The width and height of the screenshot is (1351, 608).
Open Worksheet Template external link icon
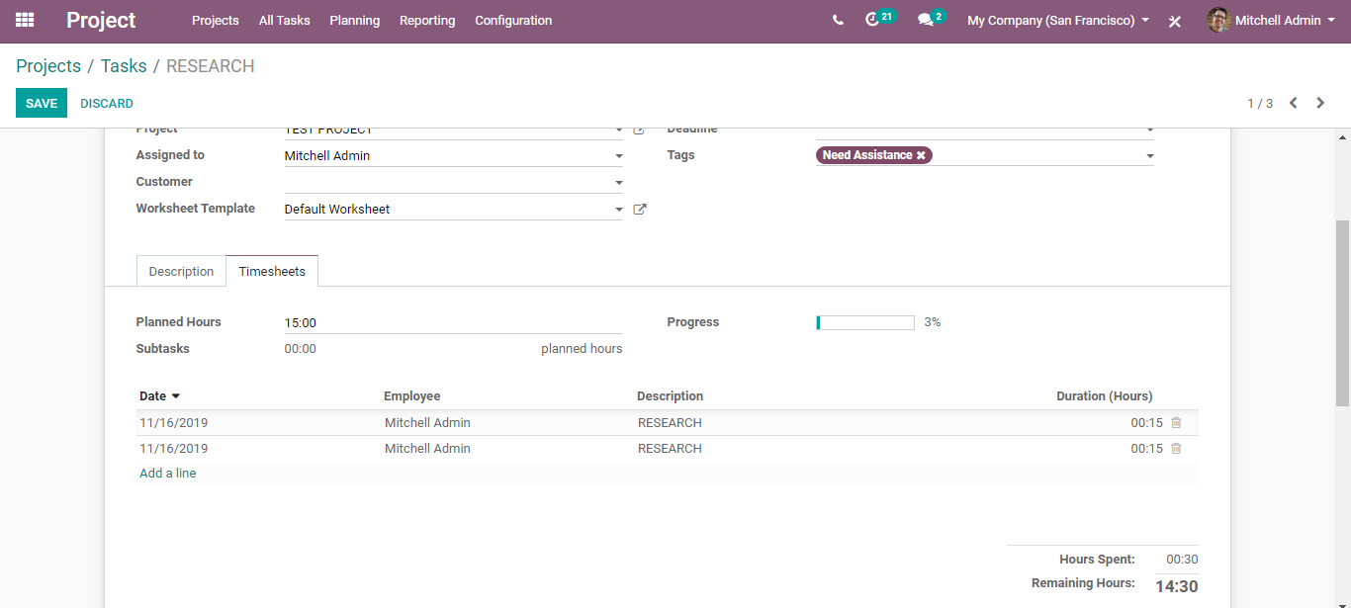tap(640, 210)
